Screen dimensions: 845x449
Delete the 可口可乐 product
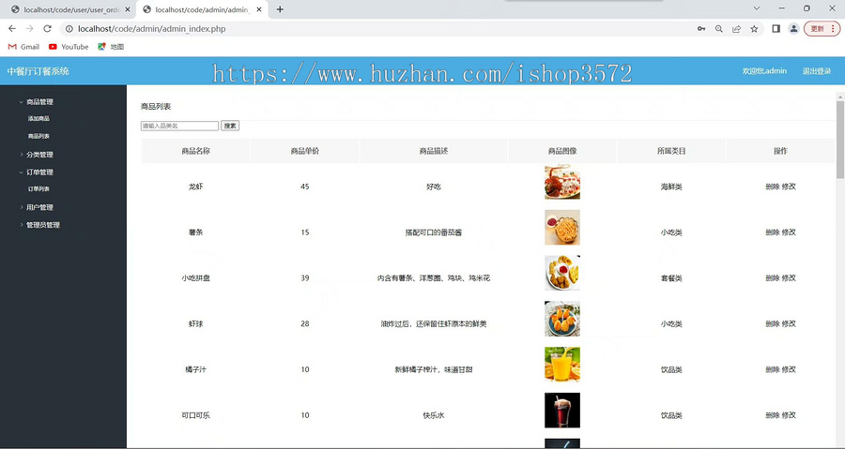click(x=773, y=415)
